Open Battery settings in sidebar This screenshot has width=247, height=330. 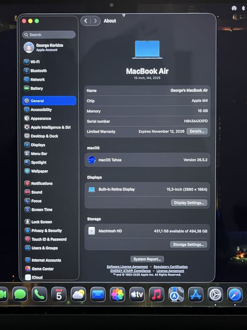(33, 89)
